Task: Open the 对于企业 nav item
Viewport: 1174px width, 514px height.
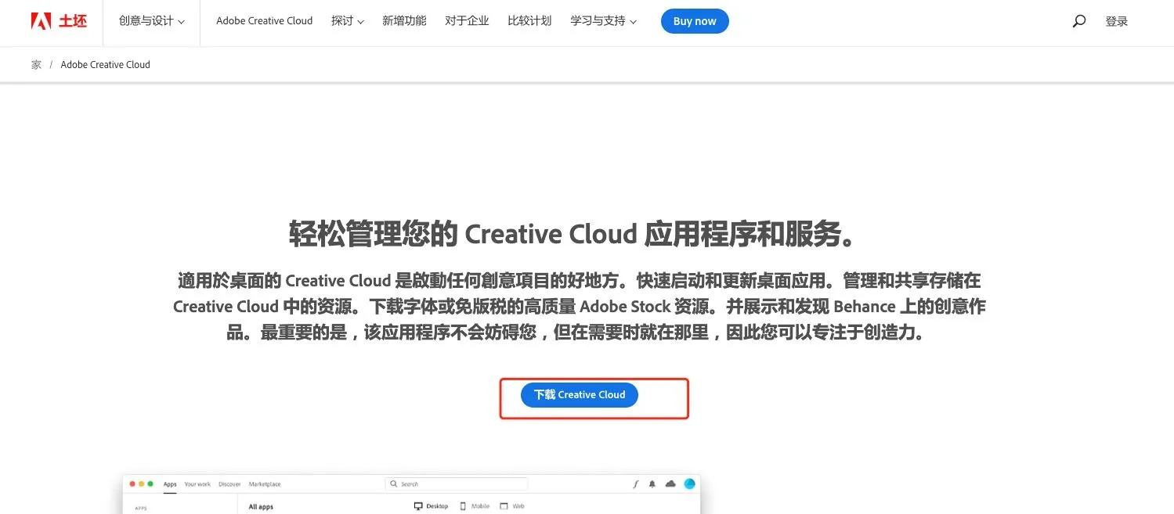Action: (x=467, y=21)
